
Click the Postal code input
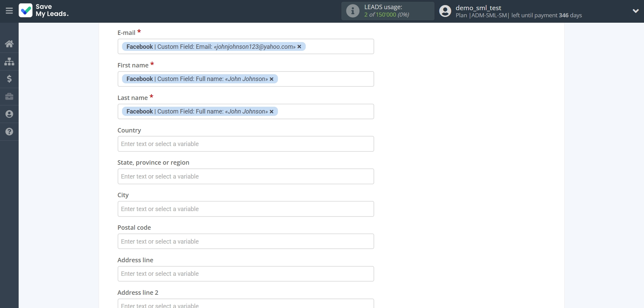click(x=246, y=242)
